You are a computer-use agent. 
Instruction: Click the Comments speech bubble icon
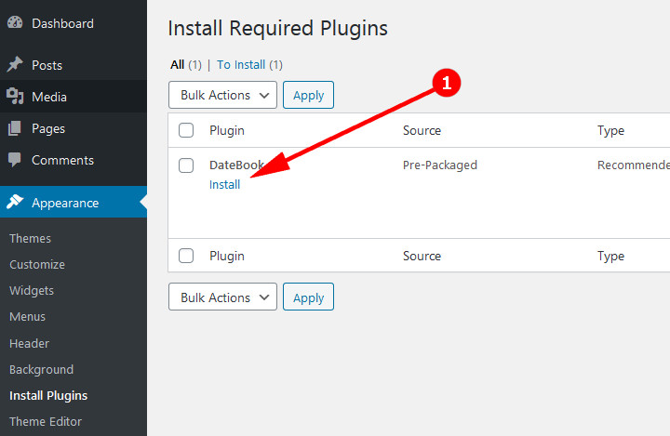[15, 160]
